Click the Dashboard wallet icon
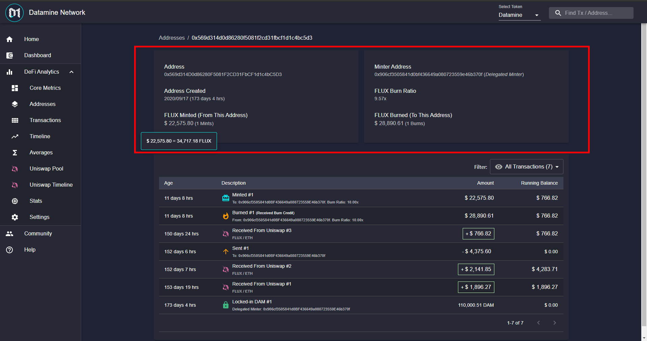This screenshot has width=647, height=341. [9, 55]
